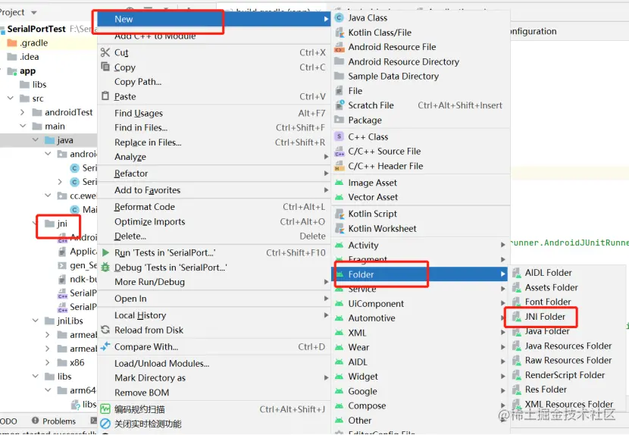Select Folder in the New submenu
This screenshot has height=435, width=629.
pyautogui.click(x=420, y=274)
